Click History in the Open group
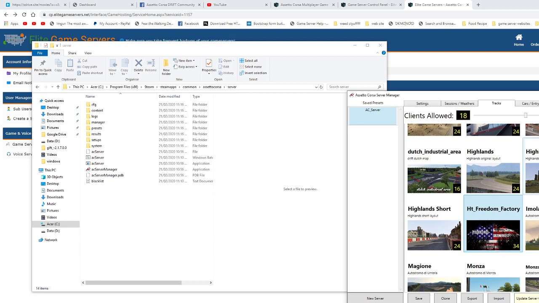Viewport: 539px width, 303px height. 227,73
